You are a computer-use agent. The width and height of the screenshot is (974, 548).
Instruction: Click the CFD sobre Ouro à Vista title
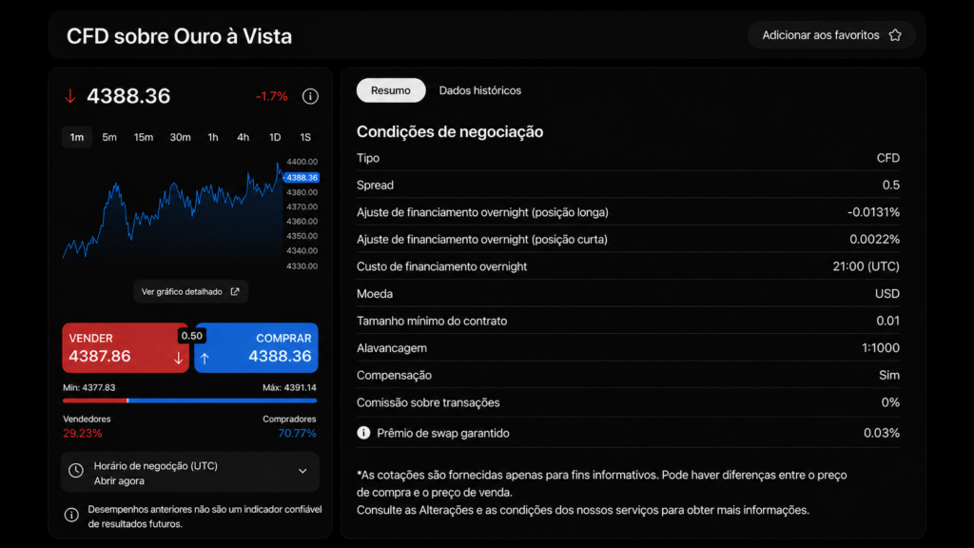pyautogui.click(x=179, y=36)
